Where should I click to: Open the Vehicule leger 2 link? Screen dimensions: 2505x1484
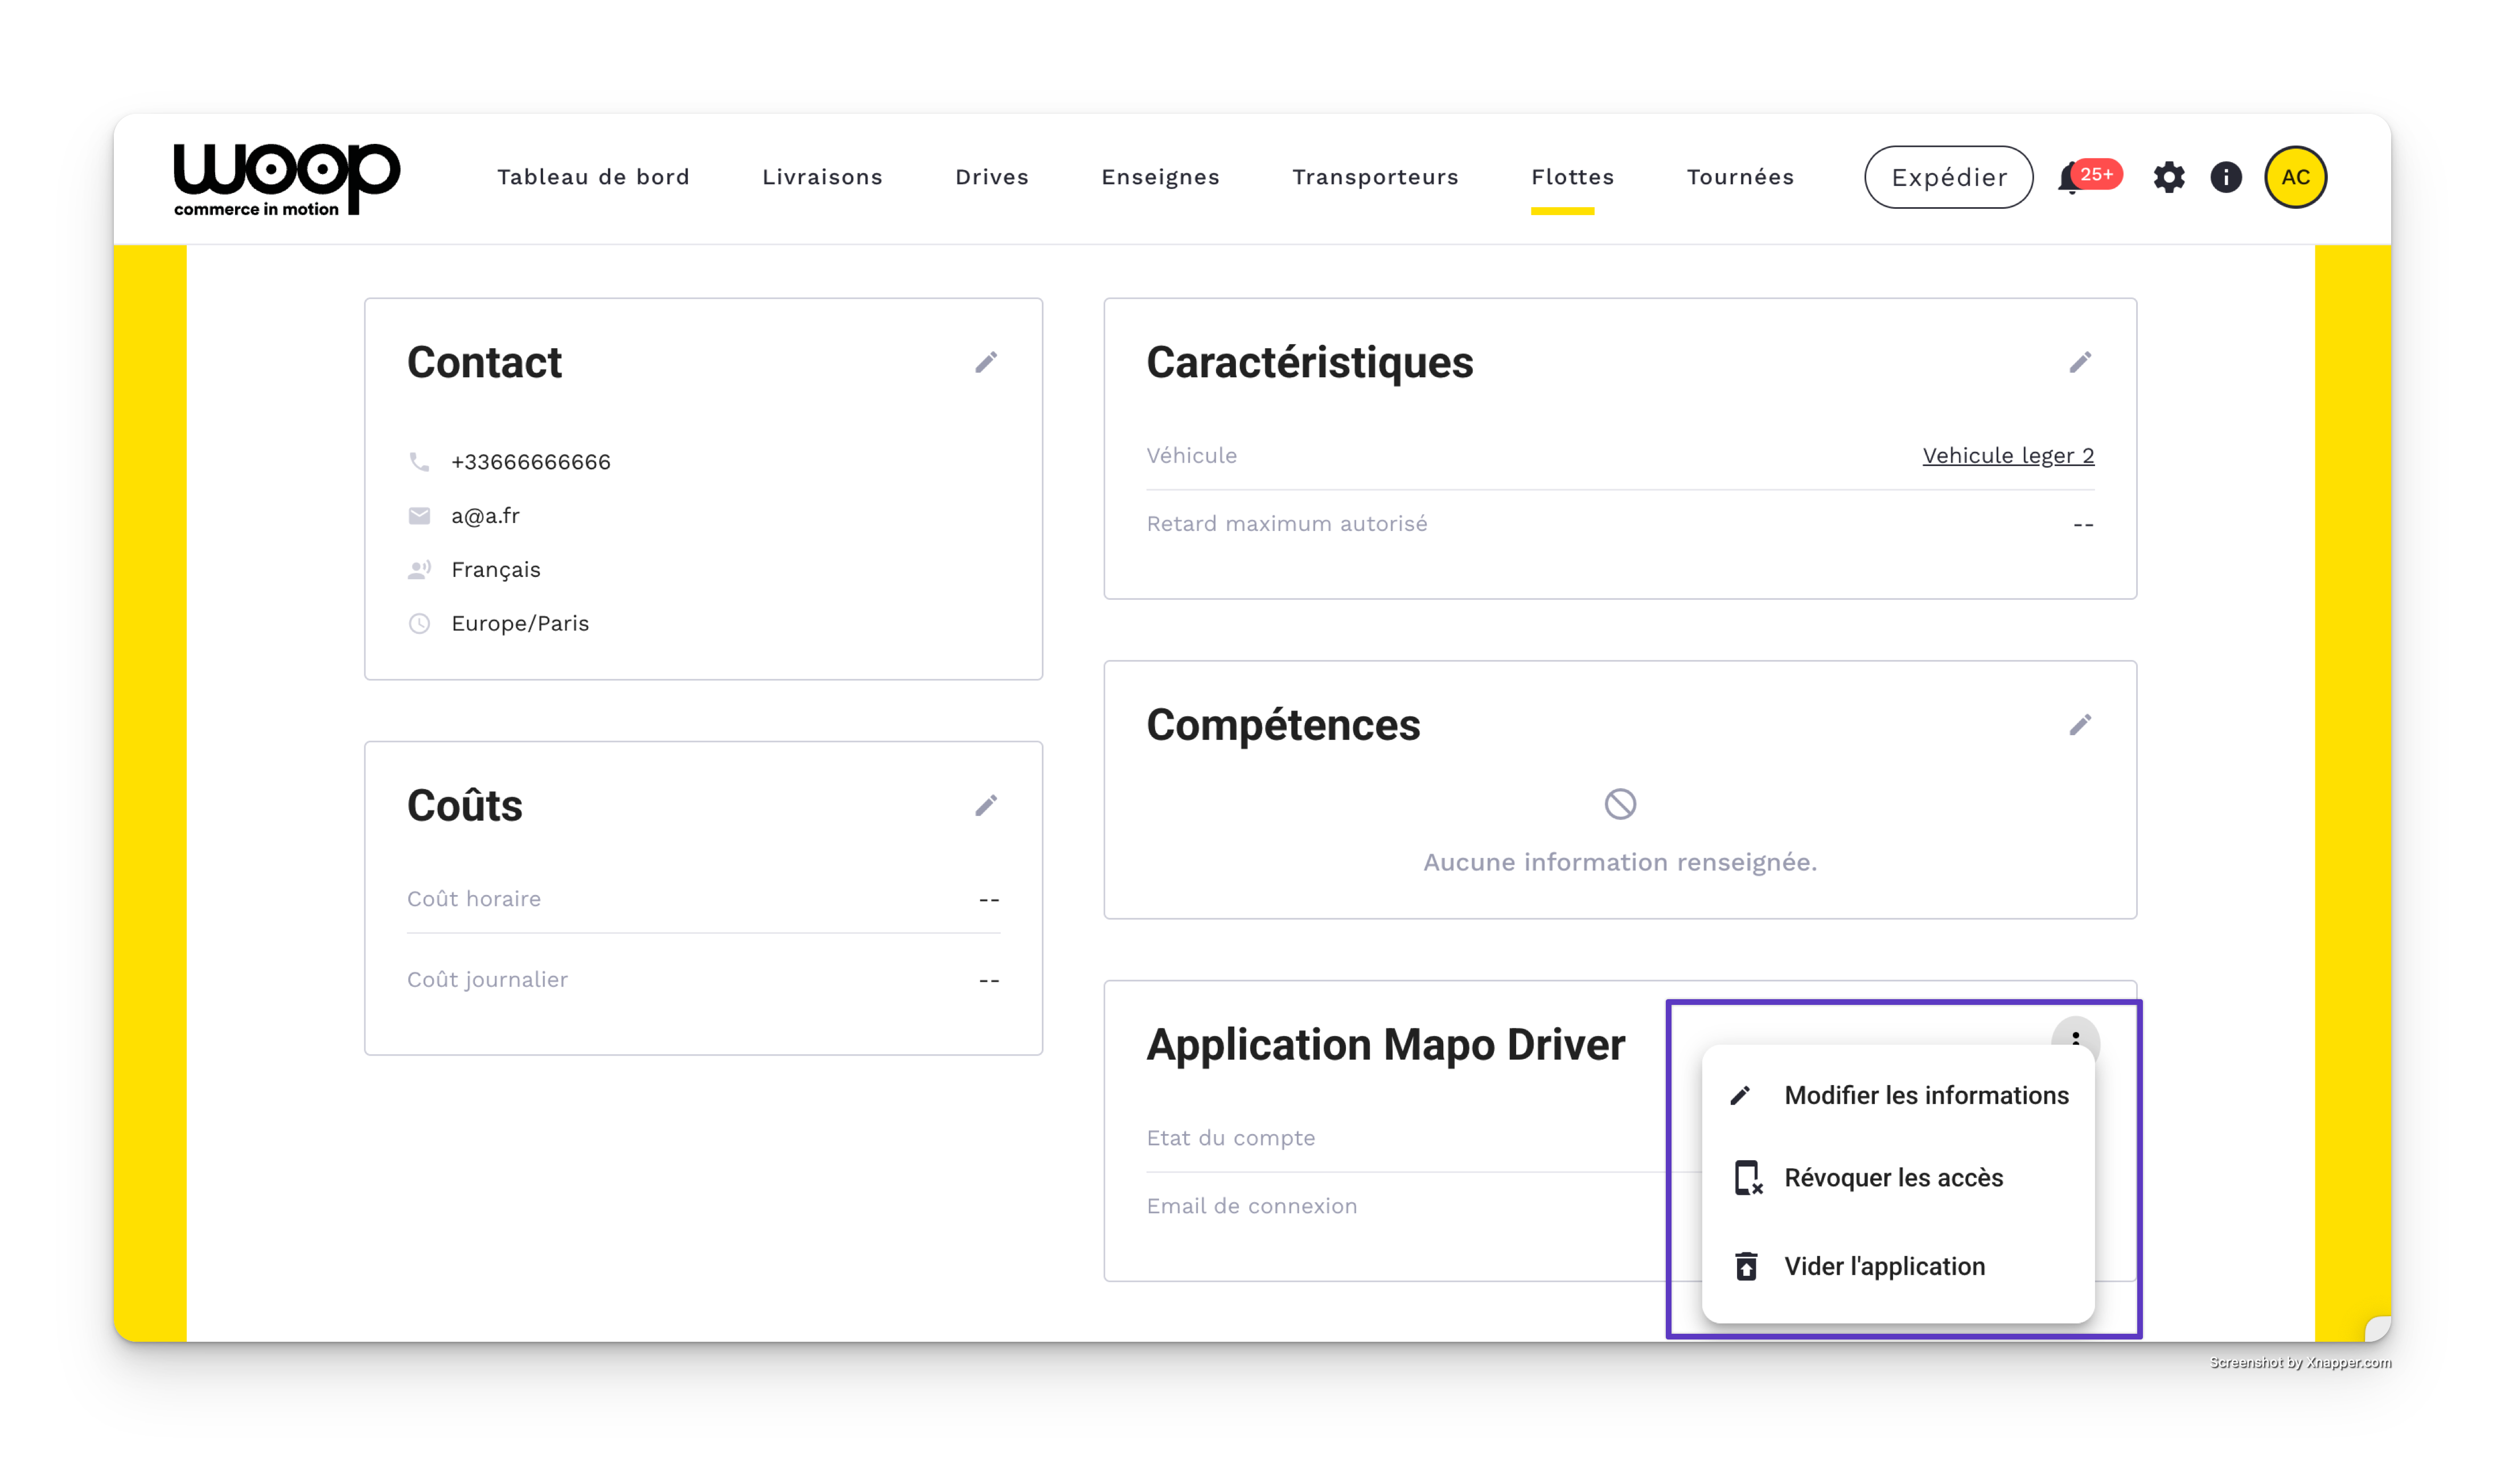pos(2008,456)
